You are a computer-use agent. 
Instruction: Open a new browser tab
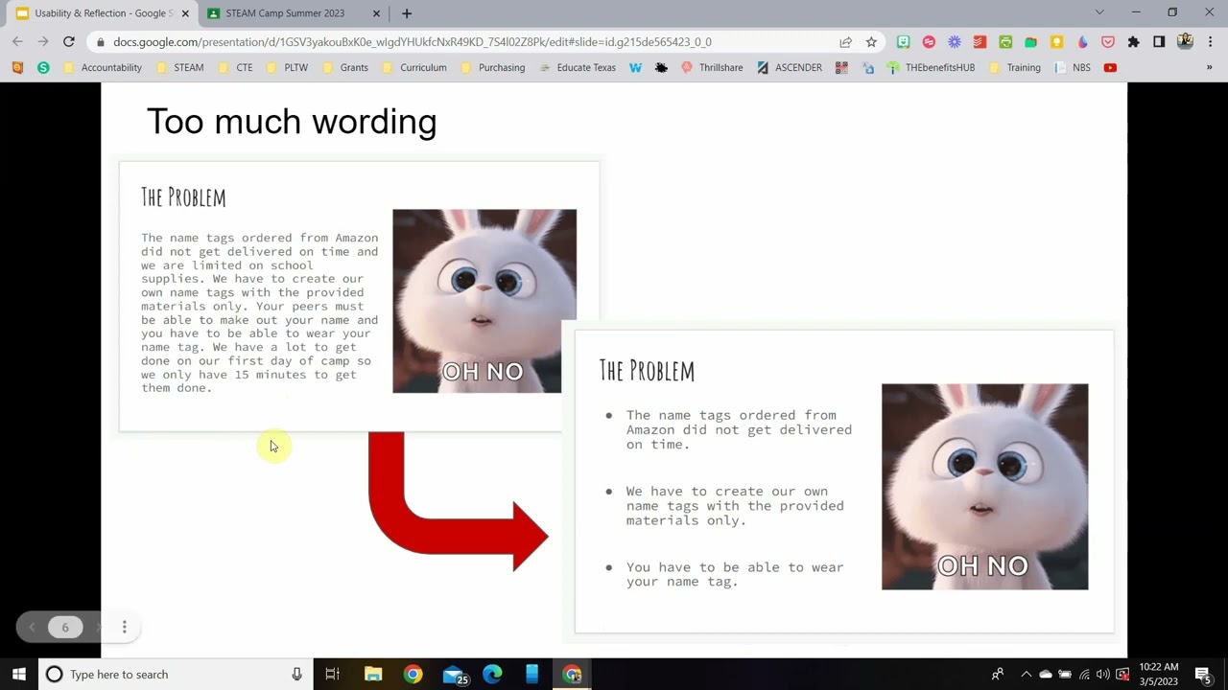point(407,13)
